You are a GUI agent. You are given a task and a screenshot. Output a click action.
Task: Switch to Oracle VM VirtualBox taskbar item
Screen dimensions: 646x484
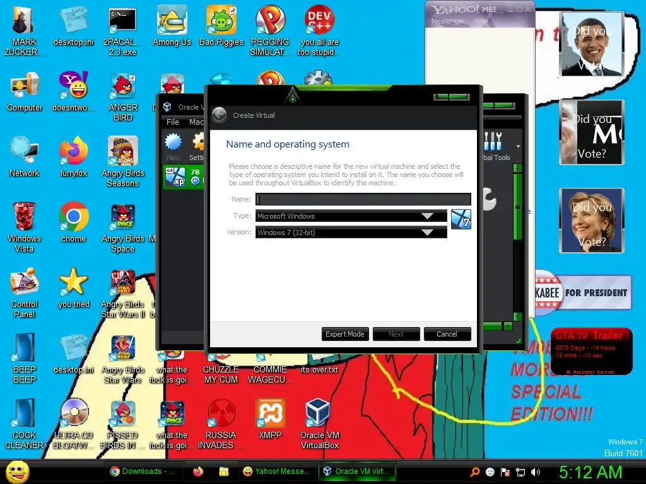pyautogui.click(x=357, y=471)
